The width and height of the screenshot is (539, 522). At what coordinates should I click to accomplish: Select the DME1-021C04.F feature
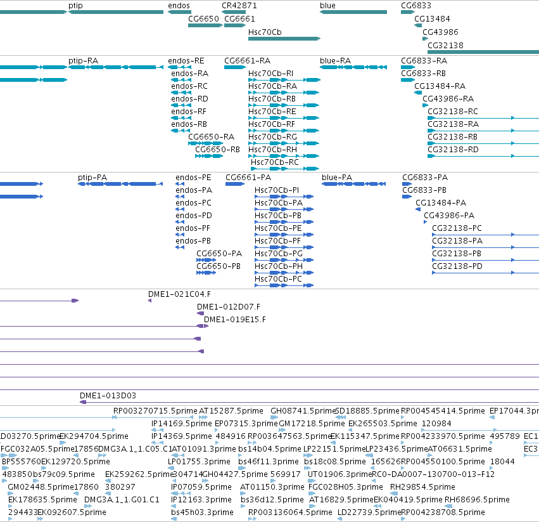(x=149, y=301)
